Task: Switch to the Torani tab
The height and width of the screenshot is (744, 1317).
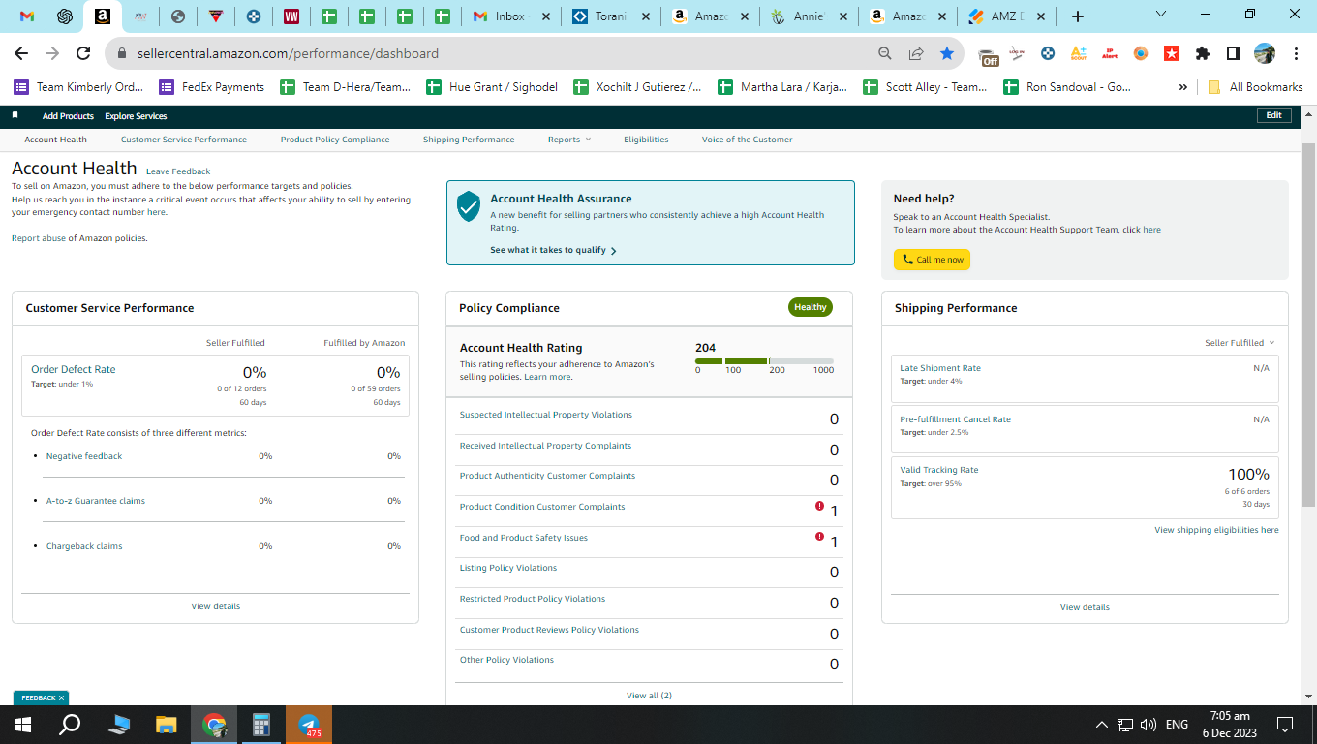Action: (x=610, y=16)
